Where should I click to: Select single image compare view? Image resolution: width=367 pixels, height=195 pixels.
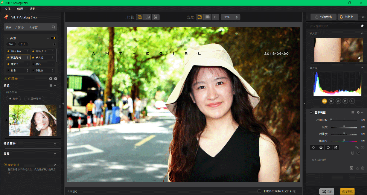(x=140, y=17)
